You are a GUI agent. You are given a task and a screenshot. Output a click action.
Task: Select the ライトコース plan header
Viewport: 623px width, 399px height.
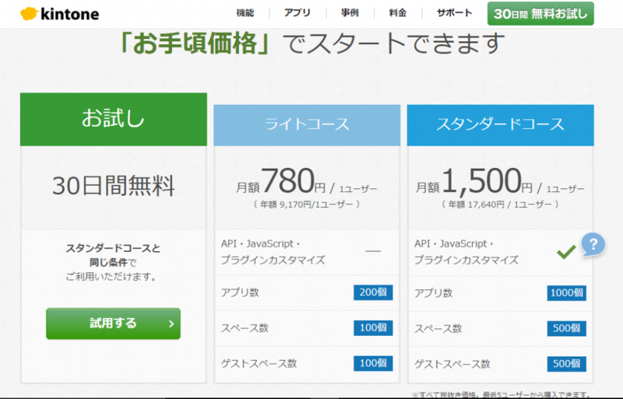(x=307, y=125)
